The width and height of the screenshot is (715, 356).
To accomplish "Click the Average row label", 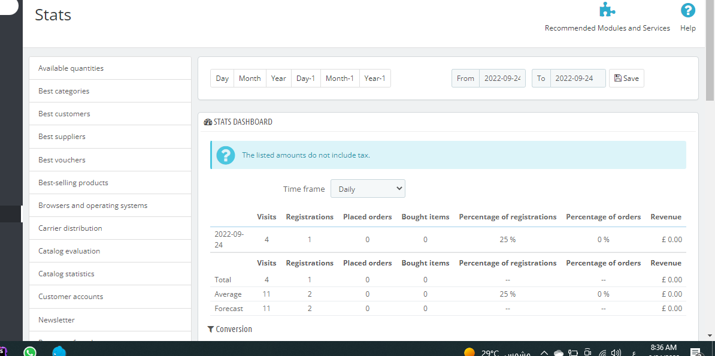I will pyautogui.click(x=228, y=294).
